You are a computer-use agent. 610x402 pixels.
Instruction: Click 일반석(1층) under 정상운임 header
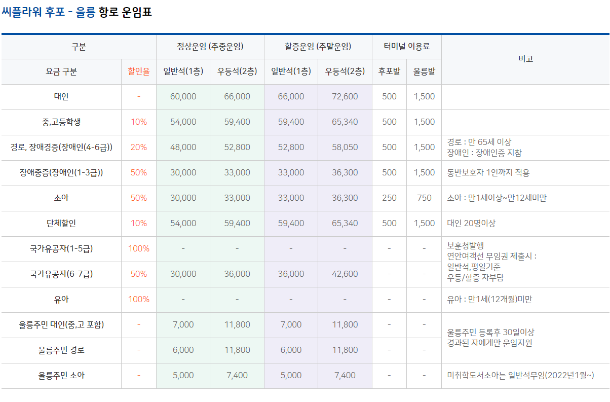coord(183,71)
